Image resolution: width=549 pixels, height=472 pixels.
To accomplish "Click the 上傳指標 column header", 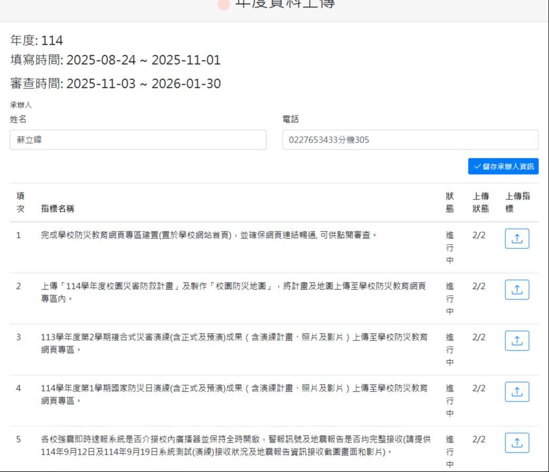I will coord(517,203).
